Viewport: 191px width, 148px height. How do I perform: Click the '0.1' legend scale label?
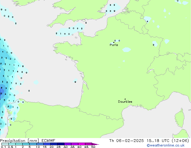tap(3, 147)
